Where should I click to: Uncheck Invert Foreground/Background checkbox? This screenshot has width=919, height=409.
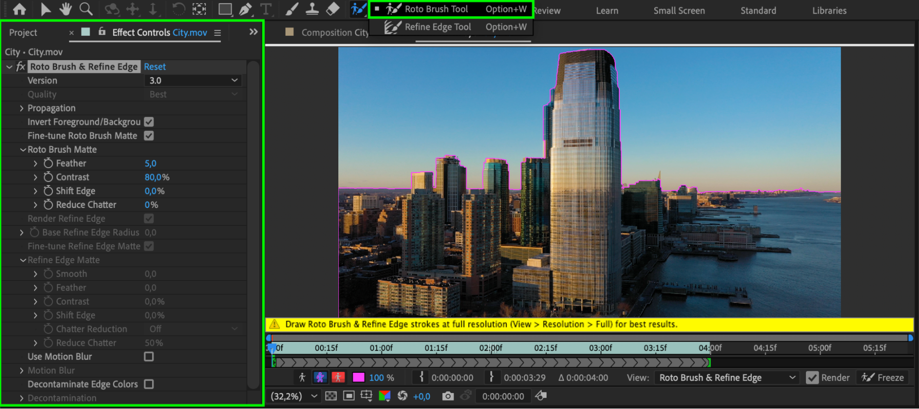(149, 122)
